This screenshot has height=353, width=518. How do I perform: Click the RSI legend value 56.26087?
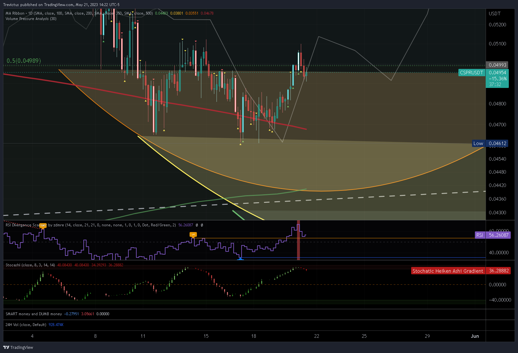(x=186, y=225)
